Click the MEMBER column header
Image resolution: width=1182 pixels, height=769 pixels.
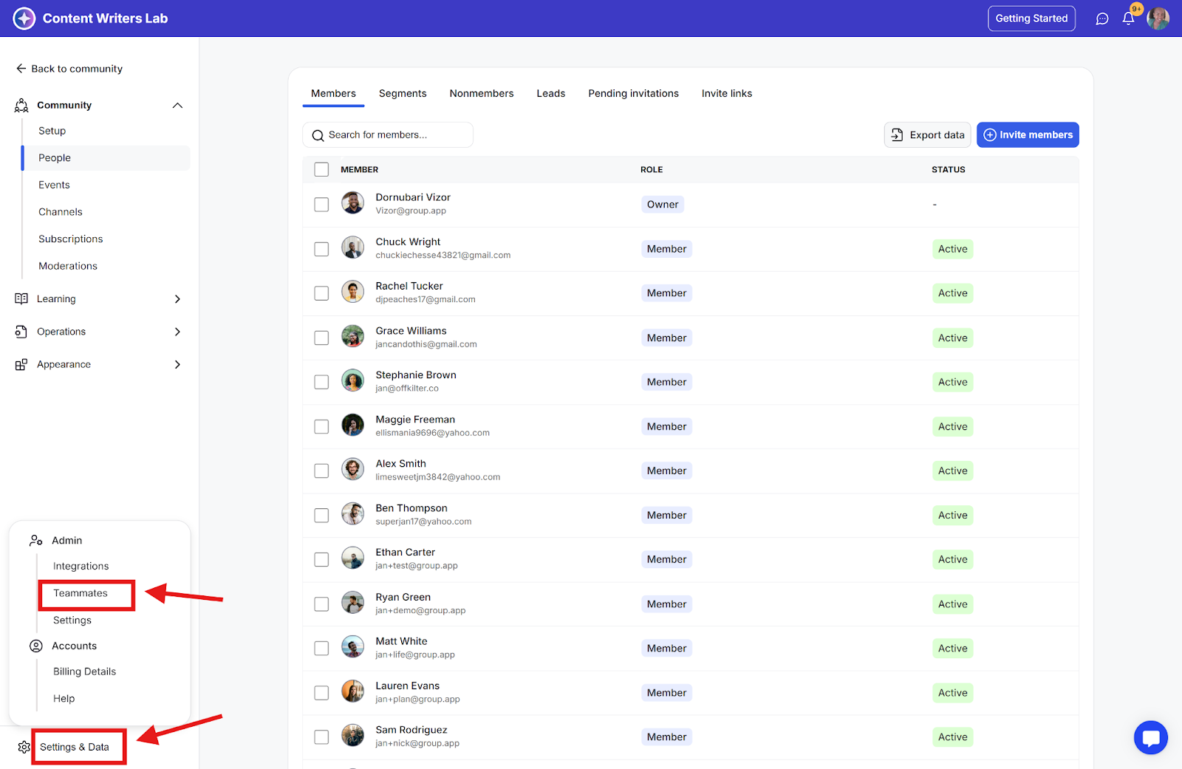(x=360, y=169)
